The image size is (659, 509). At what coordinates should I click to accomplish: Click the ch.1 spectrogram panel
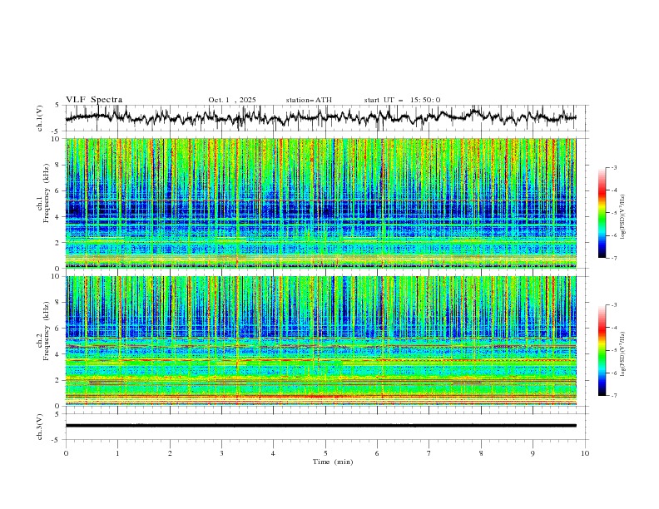[x=320, y=203]
